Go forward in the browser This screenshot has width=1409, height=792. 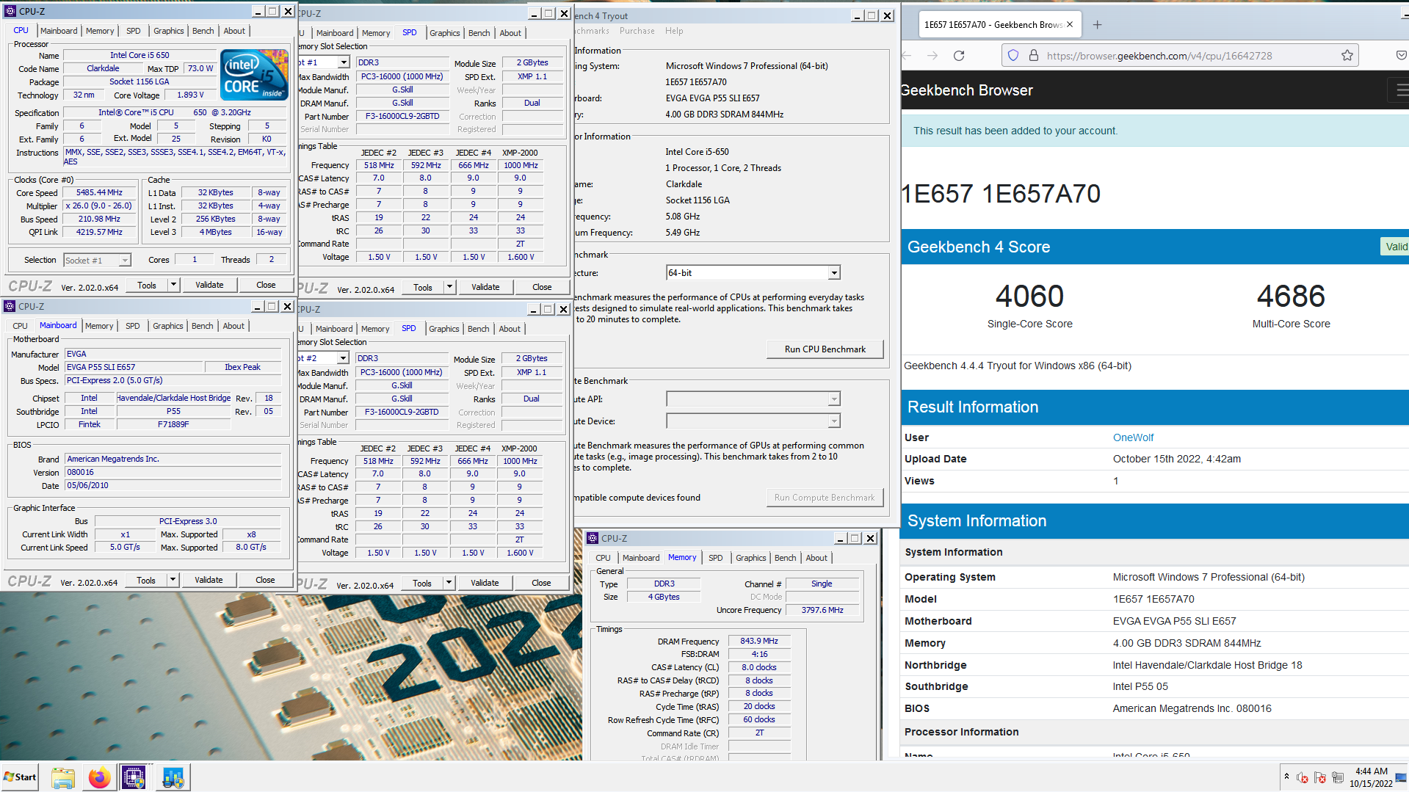pos(932,56)
